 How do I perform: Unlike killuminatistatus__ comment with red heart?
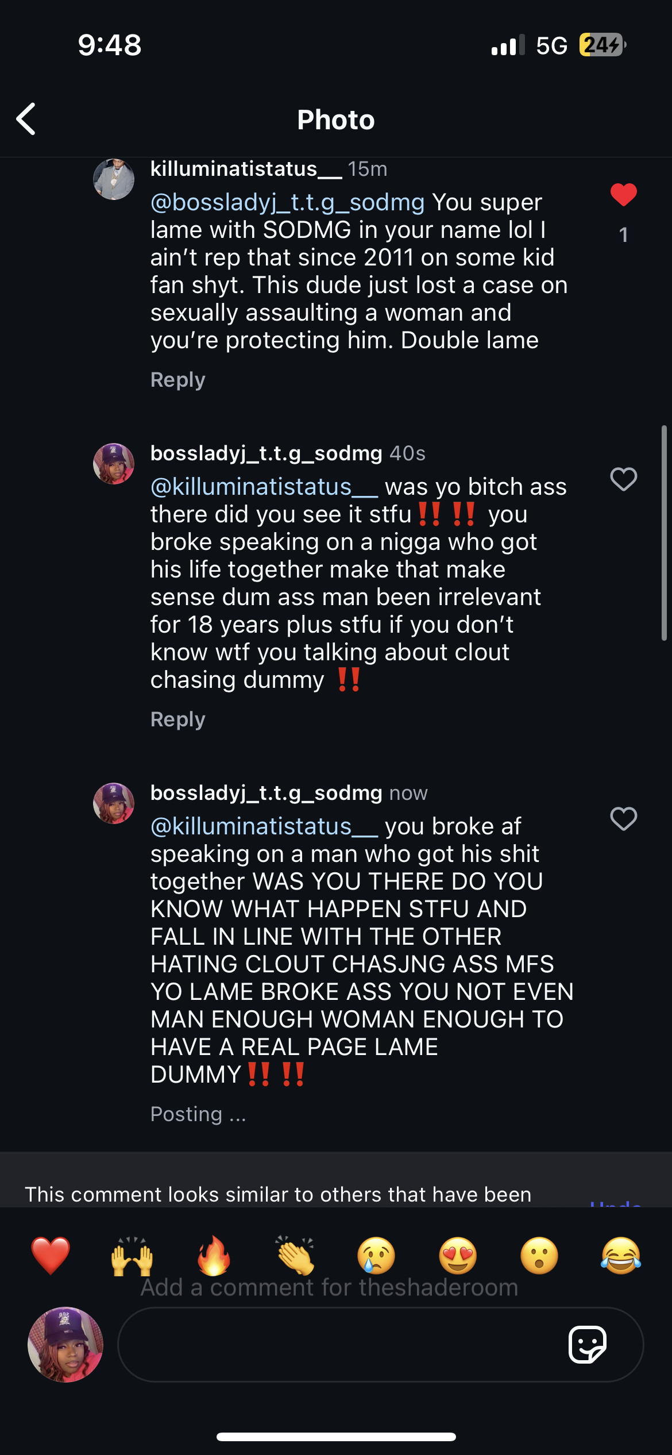click(x=623, y=195)
